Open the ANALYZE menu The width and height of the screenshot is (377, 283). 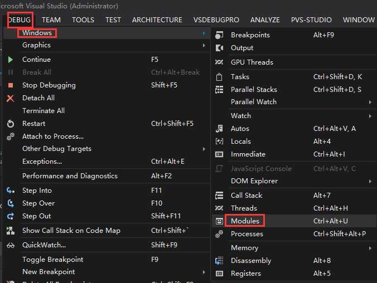click(265, 19)
